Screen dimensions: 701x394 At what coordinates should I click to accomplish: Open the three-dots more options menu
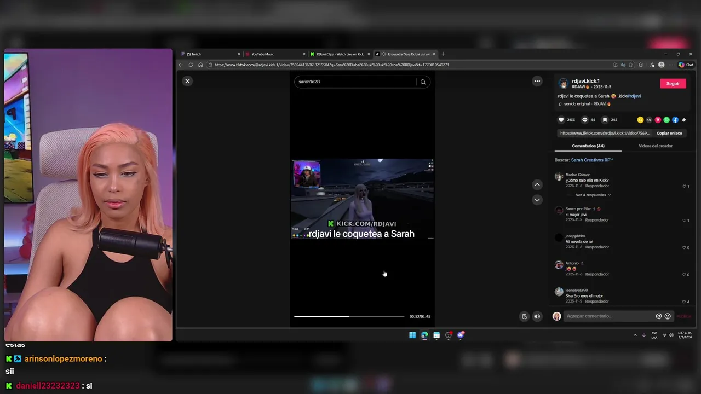537,81
